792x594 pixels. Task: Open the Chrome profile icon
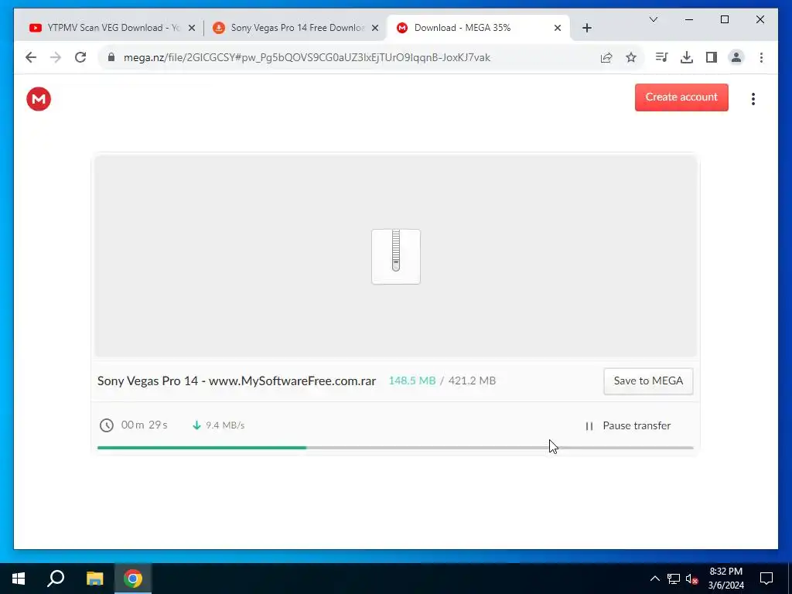pyautogui.click(x=736, y=57)
